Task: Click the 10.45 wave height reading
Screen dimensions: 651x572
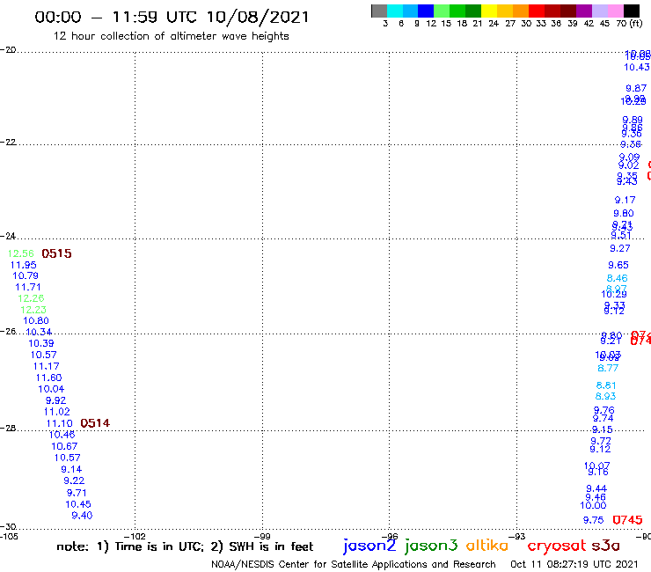Action: 78,504
